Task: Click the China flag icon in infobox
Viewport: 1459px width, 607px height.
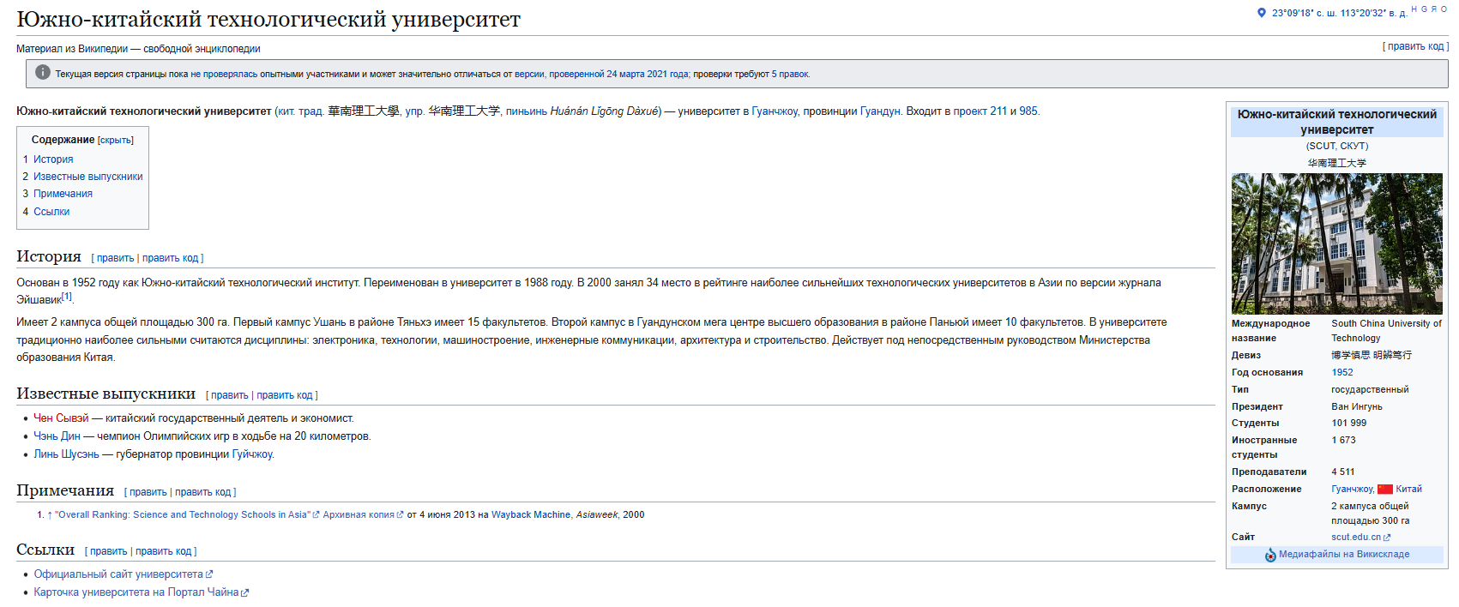Action: coord(1385,490)
